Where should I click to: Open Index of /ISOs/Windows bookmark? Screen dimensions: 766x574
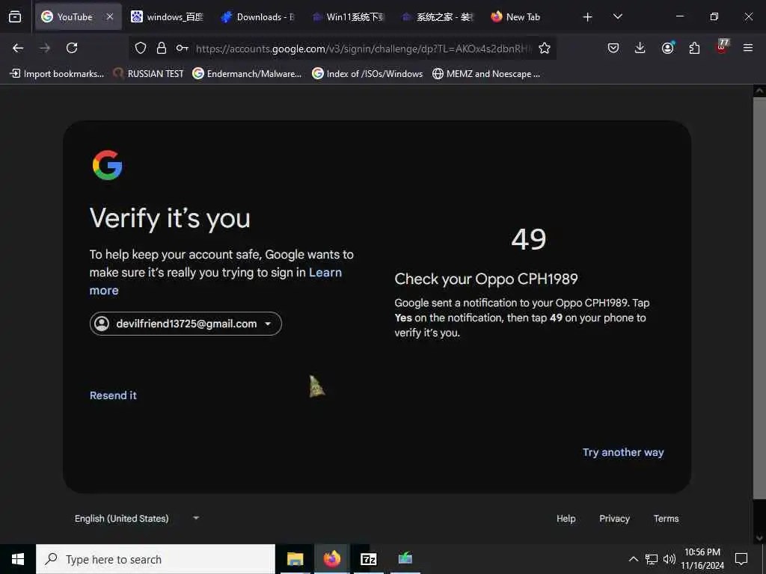point(367,74)
